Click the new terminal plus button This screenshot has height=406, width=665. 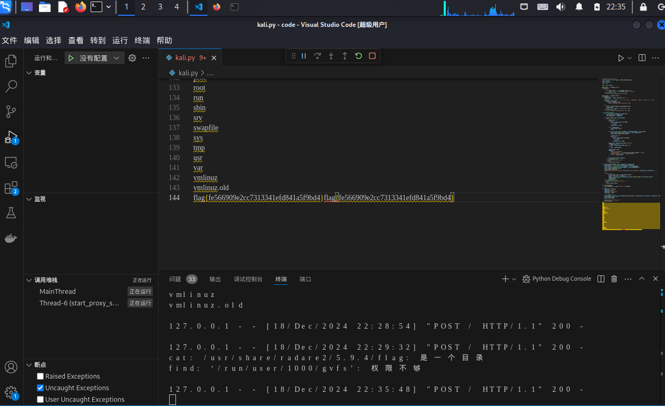[x=505, y=279]
